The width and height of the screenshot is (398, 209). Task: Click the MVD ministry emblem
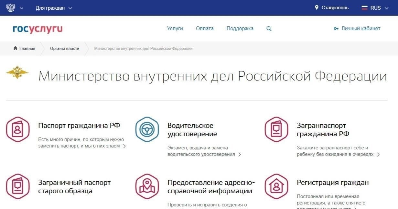[x=17, y=72]
